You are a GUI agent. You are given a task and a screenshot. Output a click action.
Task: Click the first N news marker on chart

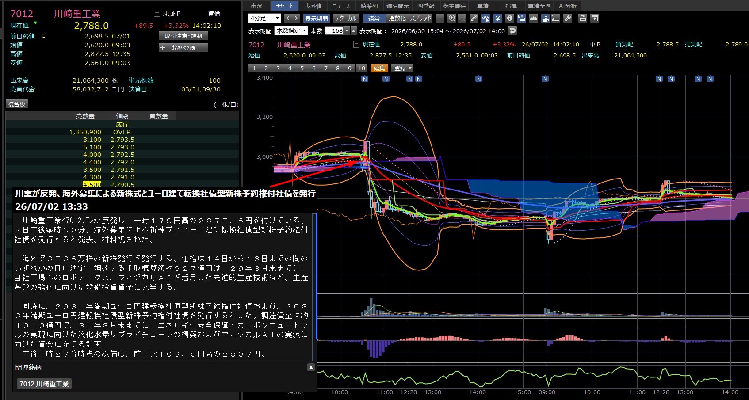(x=365, y=79)
